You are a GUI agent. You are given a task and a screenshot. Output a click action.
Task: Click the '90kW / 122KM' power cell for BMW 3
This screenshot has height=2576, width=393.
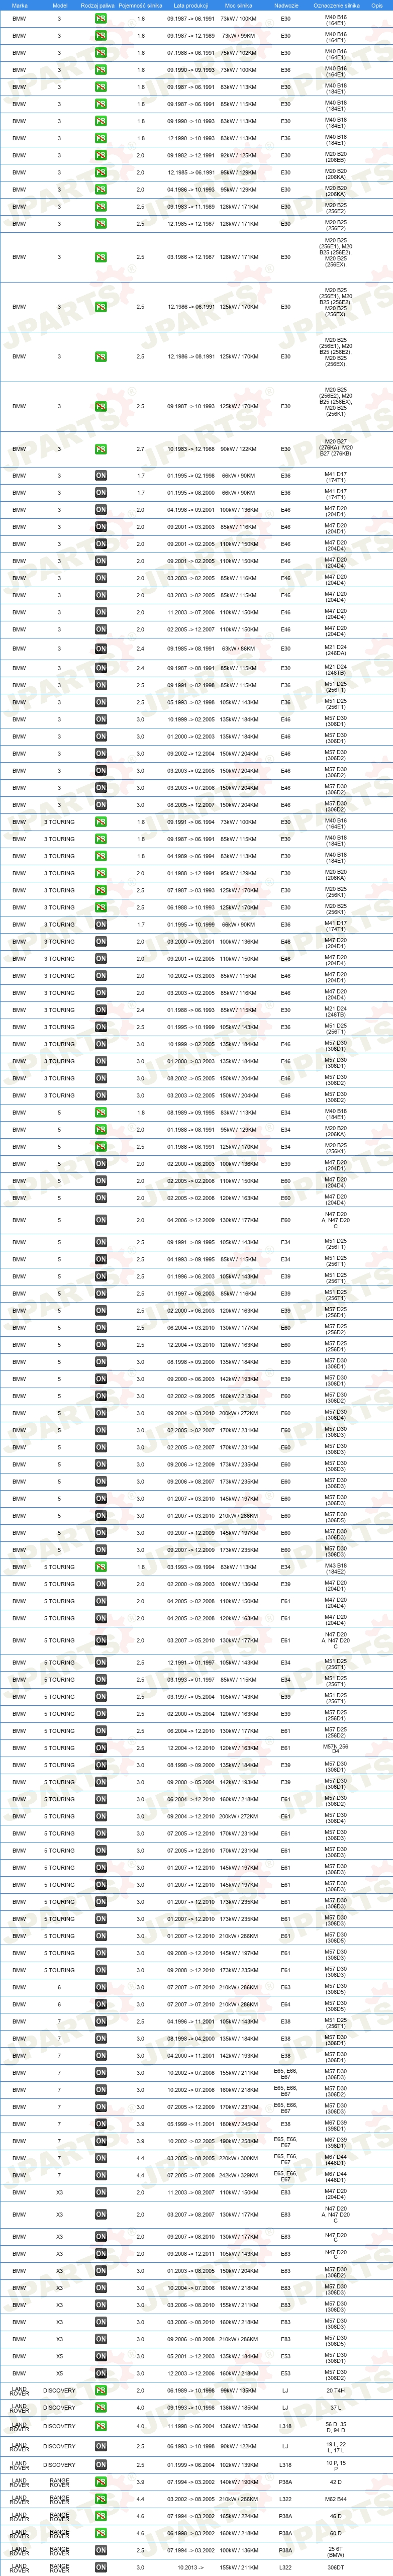[x=238, y=449]
